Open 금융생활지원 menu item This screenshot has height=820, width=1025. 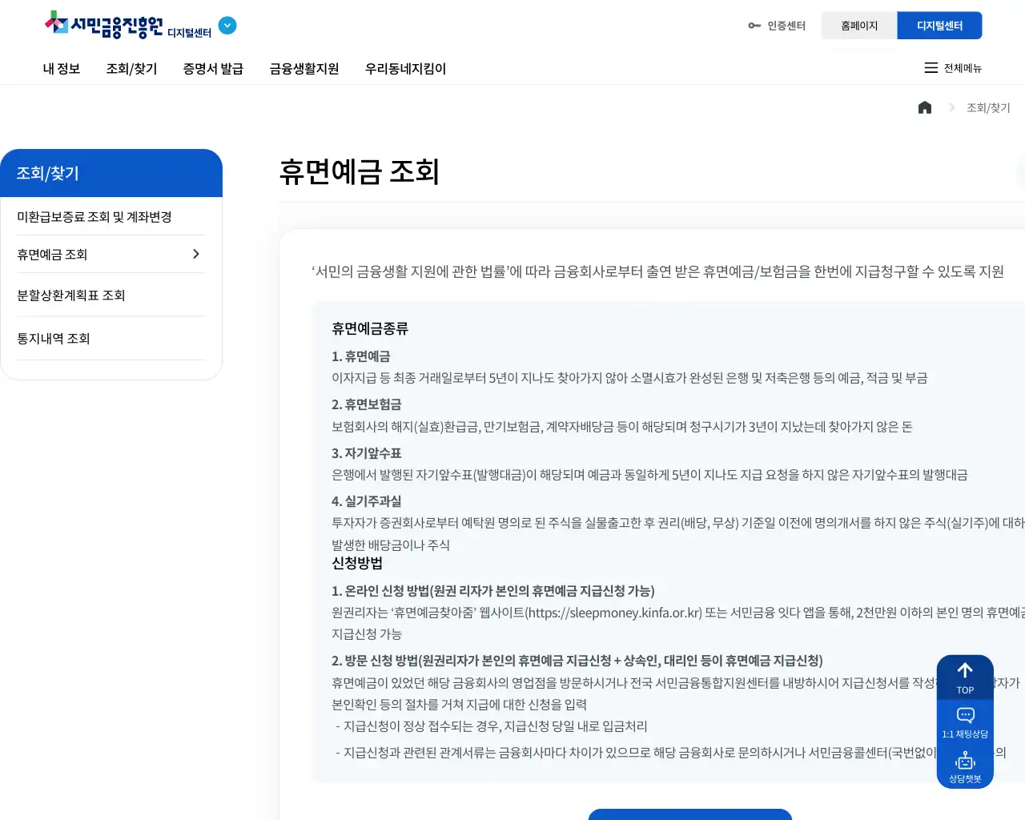(304, 69)
